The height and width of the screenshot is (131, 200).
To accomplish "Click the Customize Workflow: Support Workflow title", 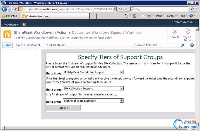I will coord(107,32).
